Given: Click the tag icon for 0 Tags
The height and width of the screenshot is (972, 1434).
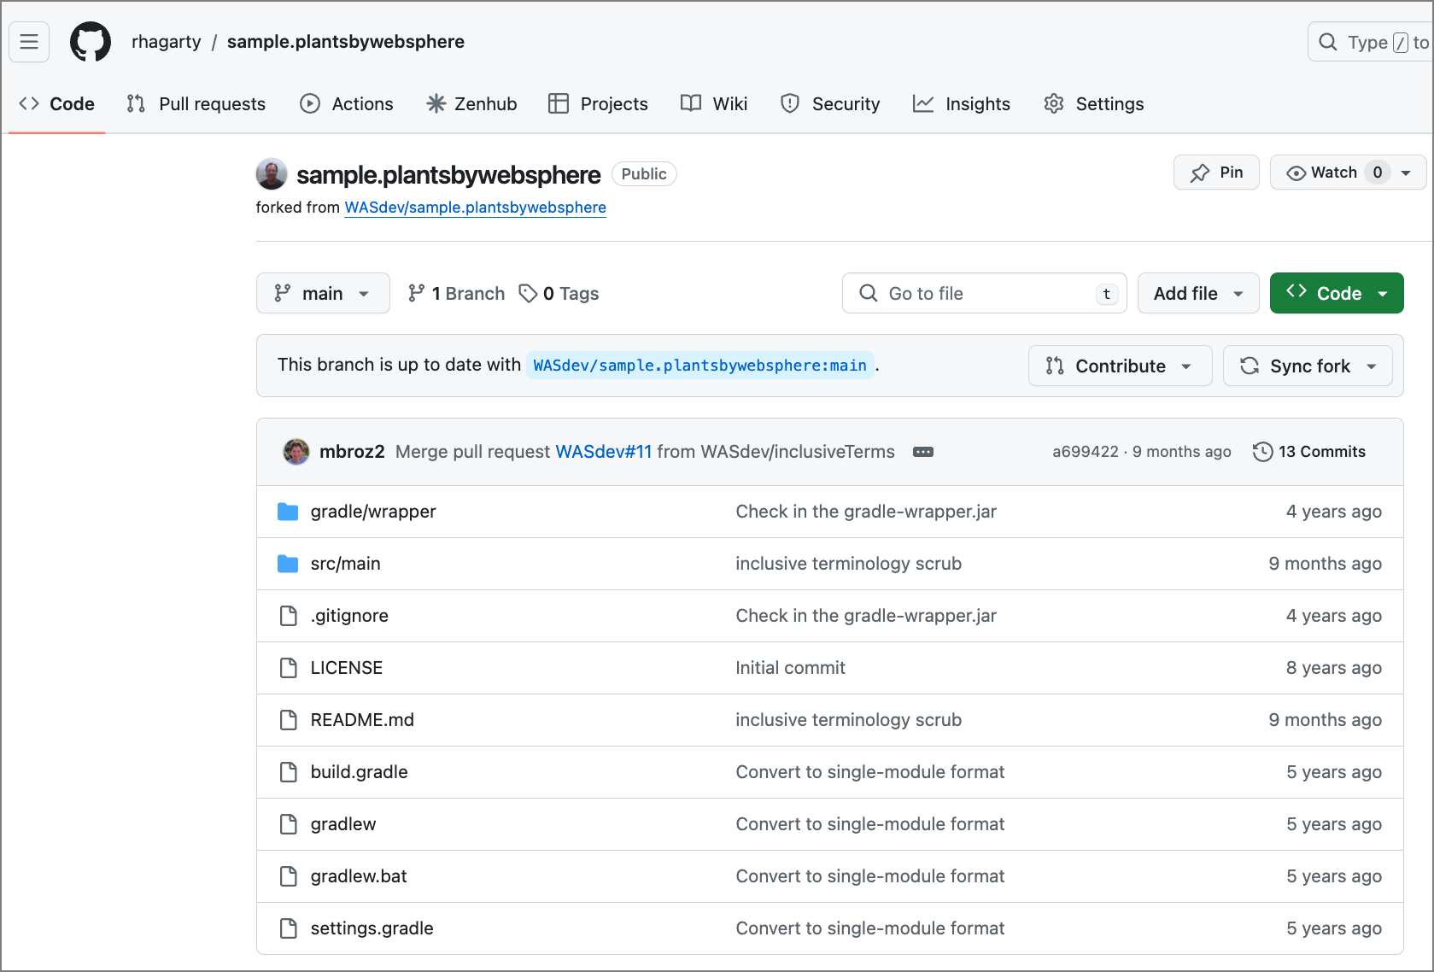Looking at the screenshot, I should point(529,294).
